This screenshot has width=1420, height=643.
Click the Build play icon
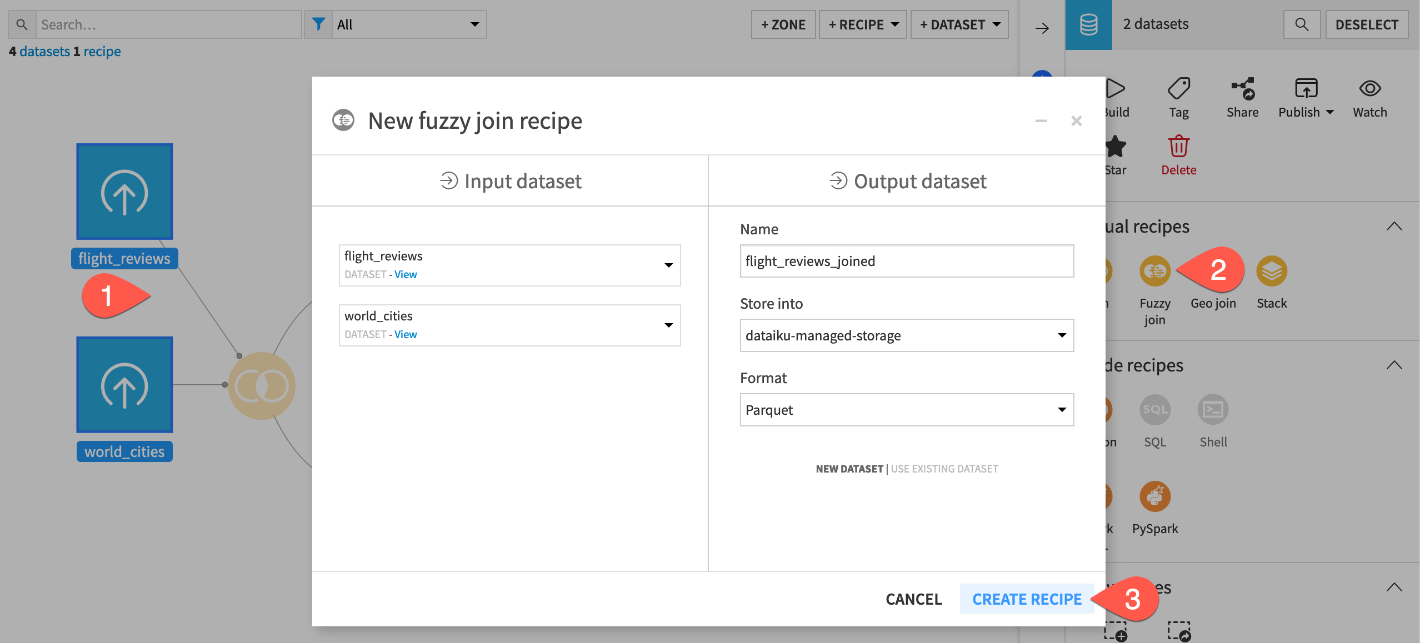[x=1116, y=89]
